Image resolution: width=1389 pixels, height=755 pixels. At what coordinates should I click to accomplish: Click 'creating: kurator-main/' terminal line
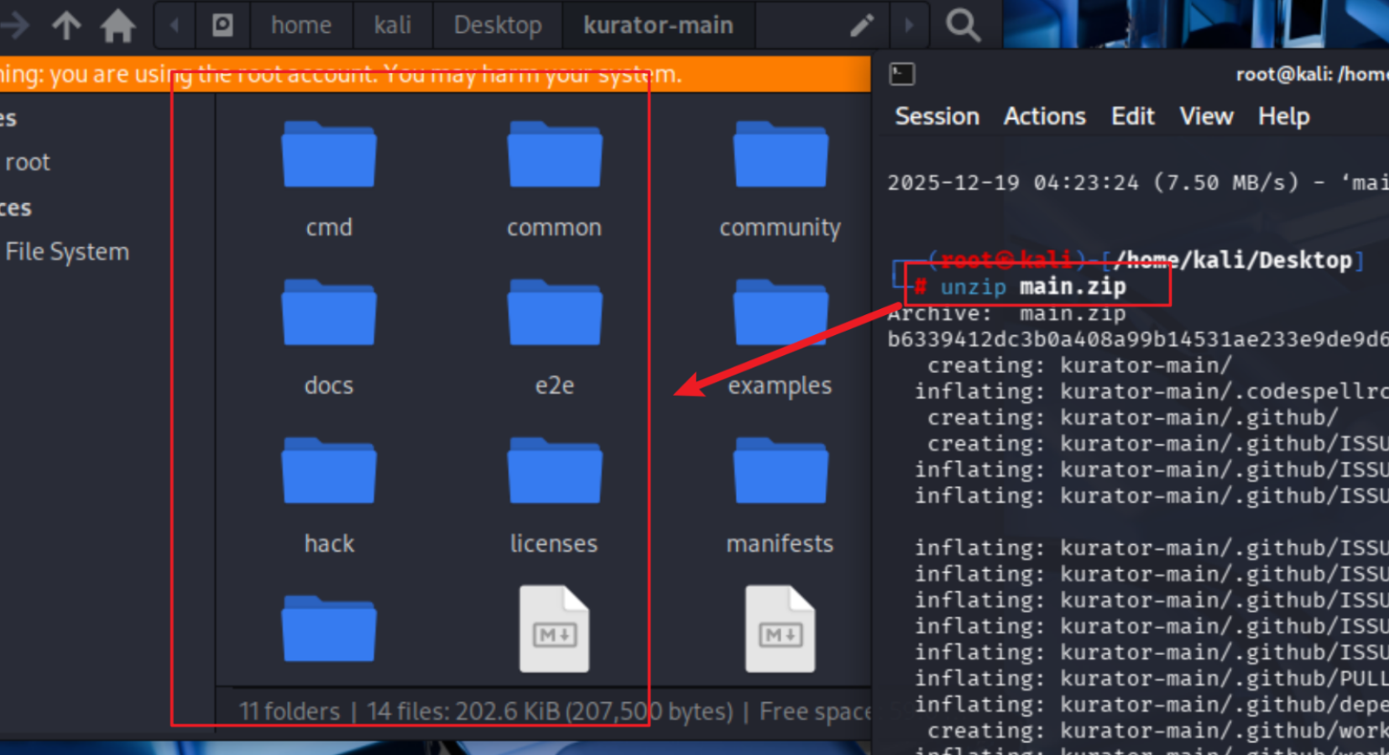pos(1079,365)
